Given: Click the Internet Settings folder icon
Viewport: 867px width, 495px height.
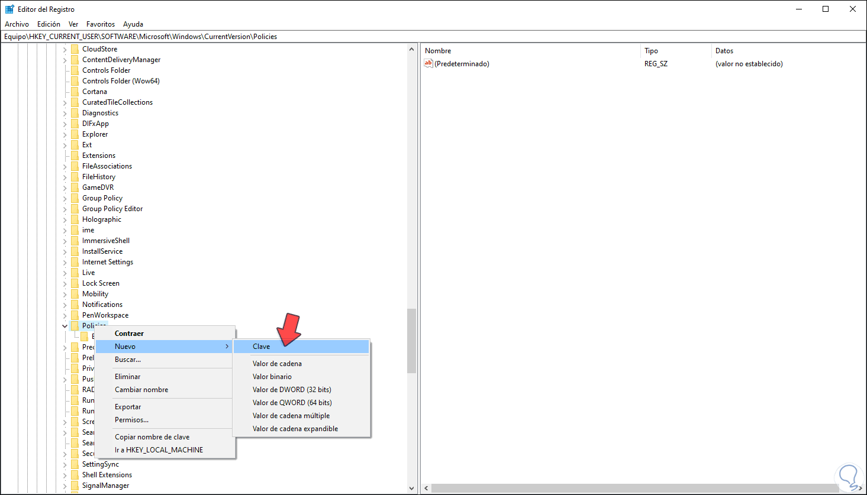Looking at the screenshot, I should pyautogui.click(x=75, y=262).
